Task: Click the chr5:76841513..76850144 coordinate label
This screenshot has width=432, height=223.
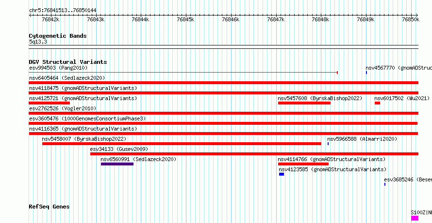Action: 63,10
